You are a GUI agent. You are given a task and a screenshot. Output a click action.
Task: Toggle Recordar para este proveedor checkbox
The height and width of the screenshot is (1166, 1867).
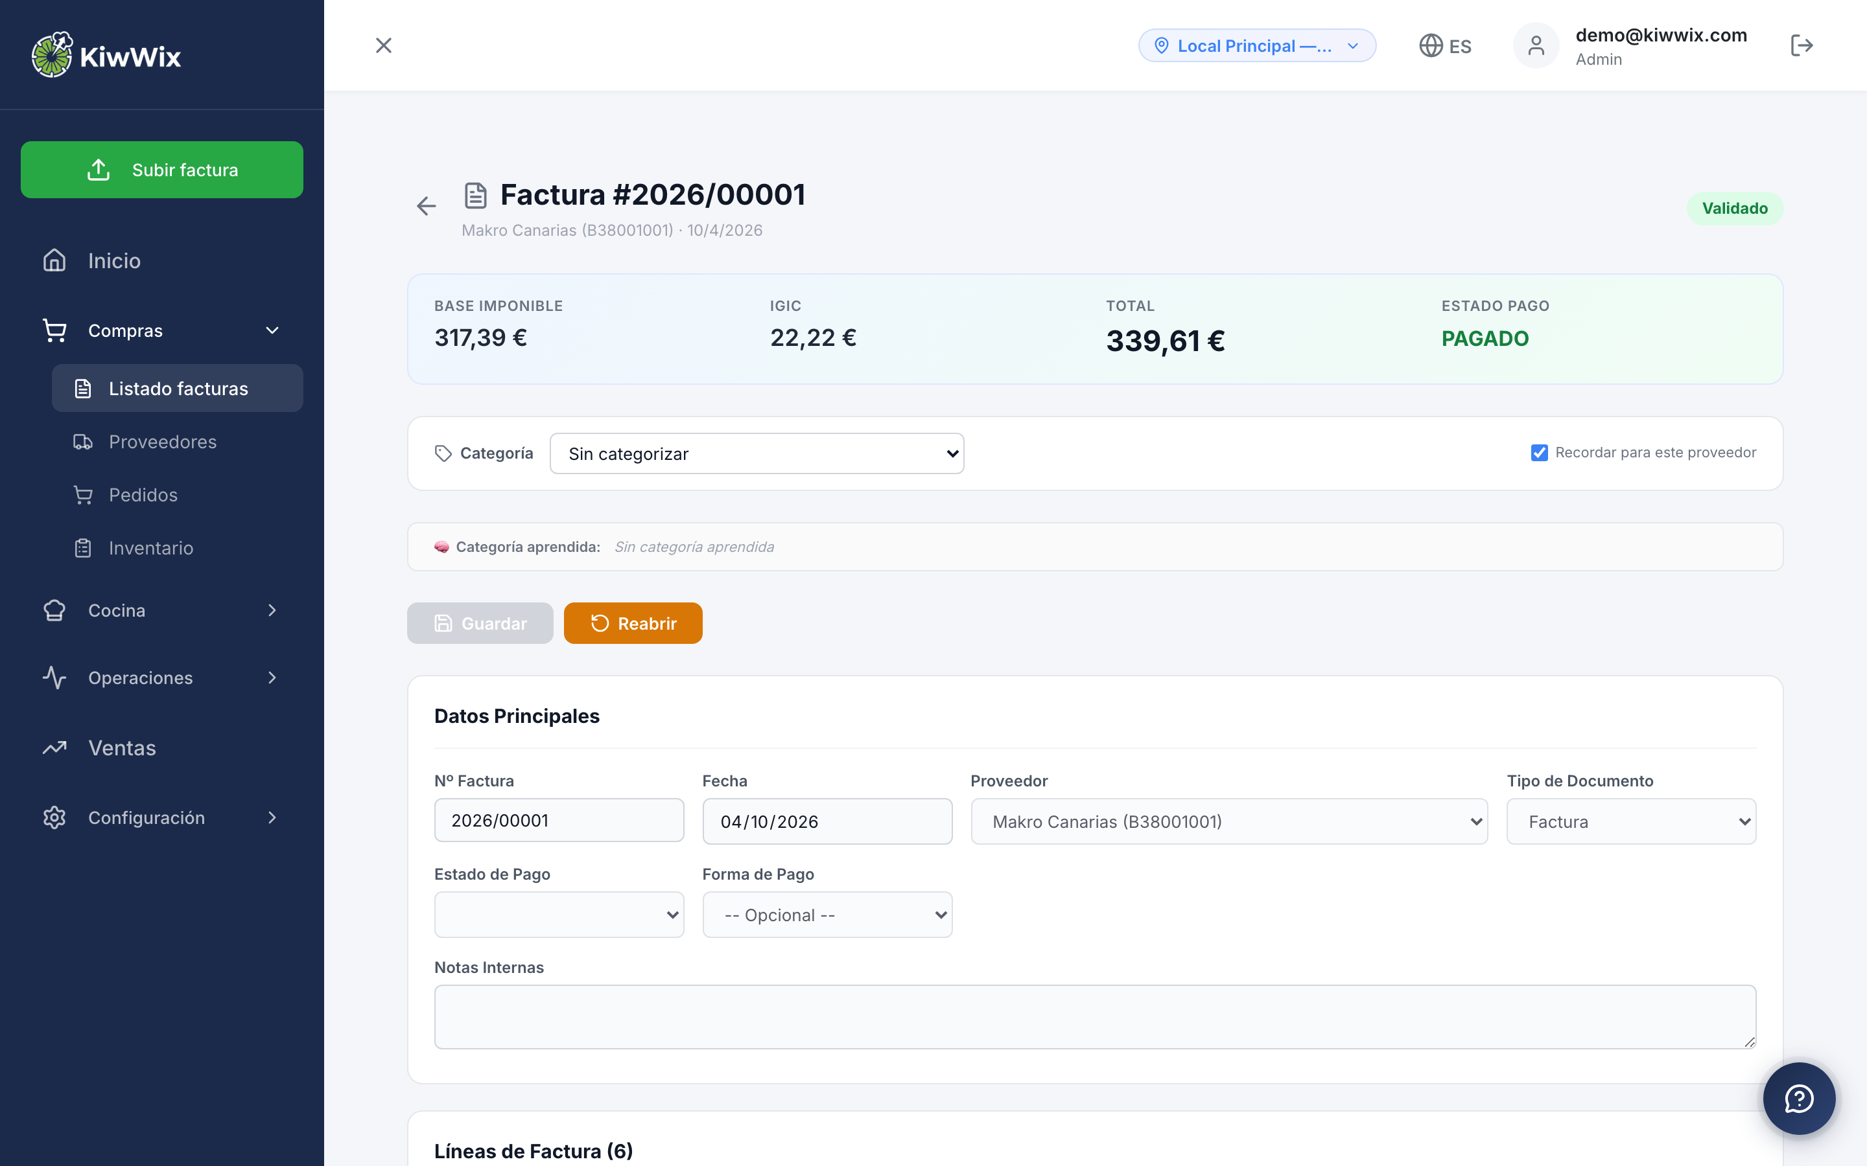tap(1539, 453)
